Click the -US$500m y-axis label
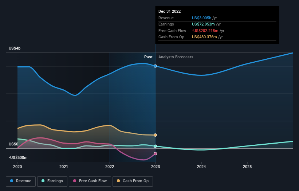 point(18,157)
